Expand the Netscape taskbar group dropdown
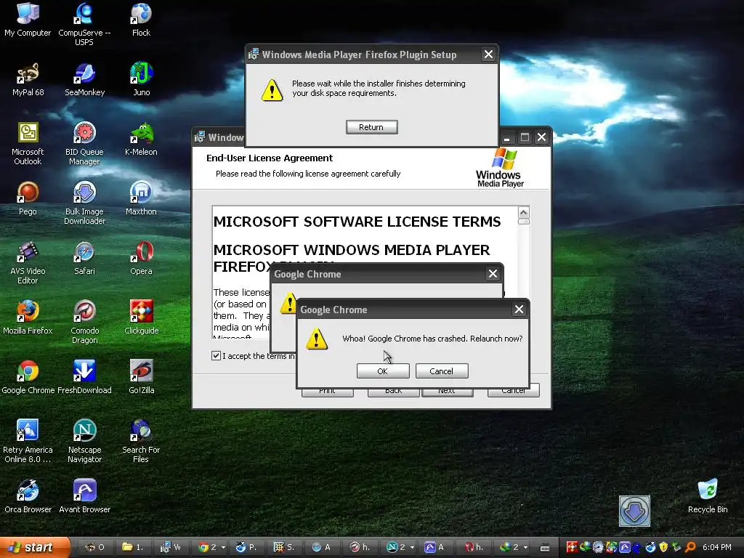Viewport: 744px width, 558px height. click(x=412, y=548)
